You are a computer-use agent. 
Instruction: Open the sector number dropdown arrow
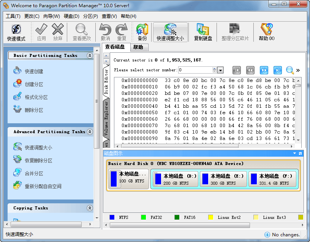pyautogui.click(x=220, y=70)
